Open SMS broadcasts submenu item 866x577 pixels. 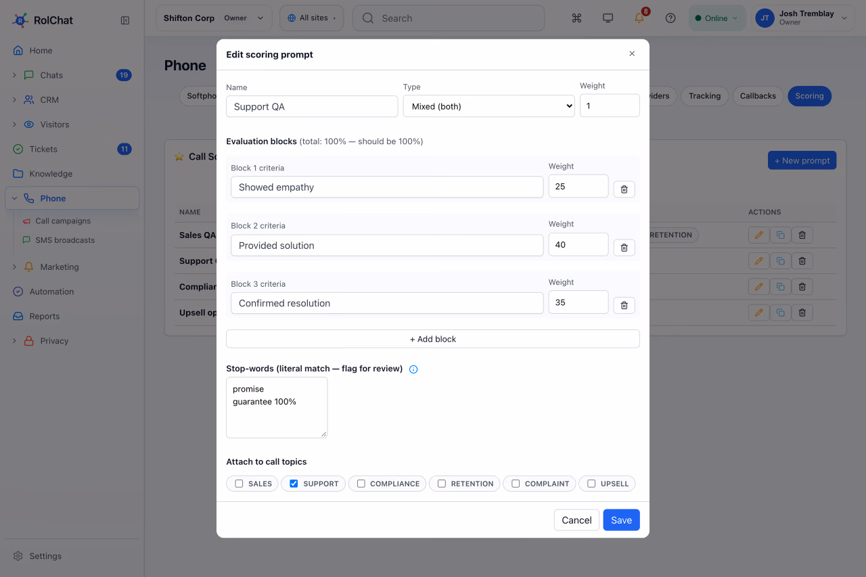pyautogui.click(x=64, y=240)
